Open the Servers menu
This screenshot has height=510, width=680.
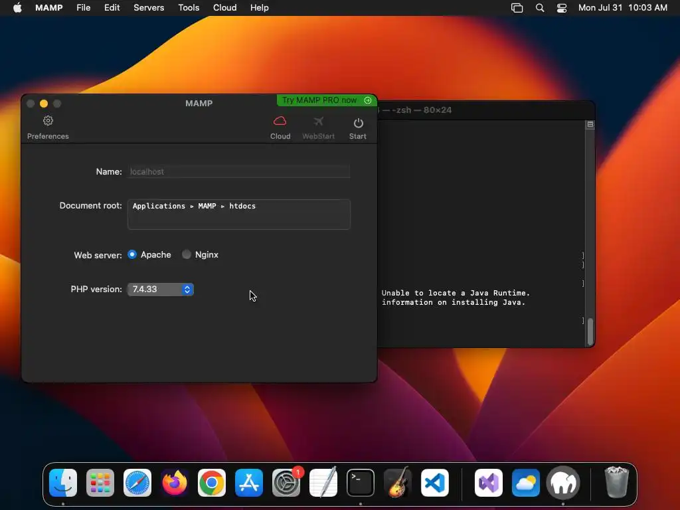coord(149,8)
